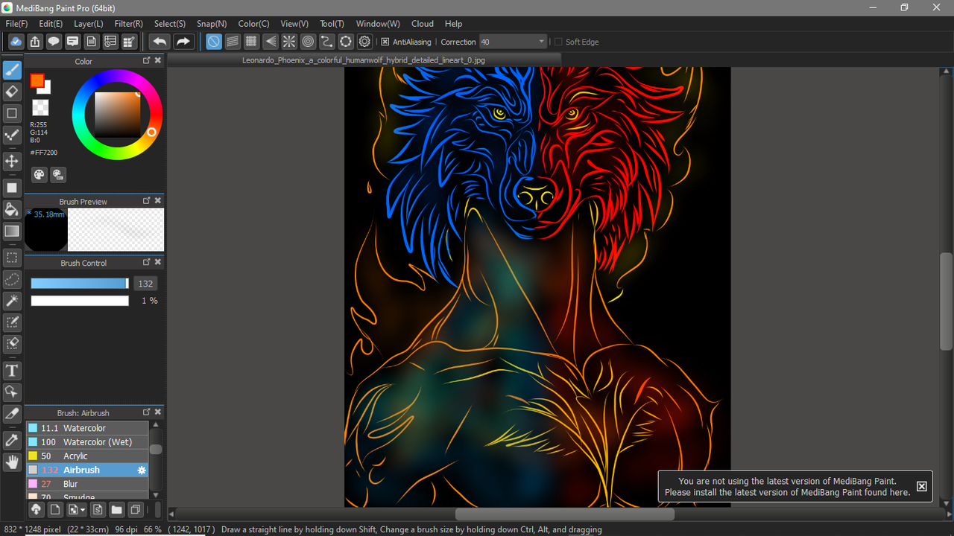Screen dimensions: 954x536
Task: Select the Fill rectangle tool
Action: (x=12, y=188)
